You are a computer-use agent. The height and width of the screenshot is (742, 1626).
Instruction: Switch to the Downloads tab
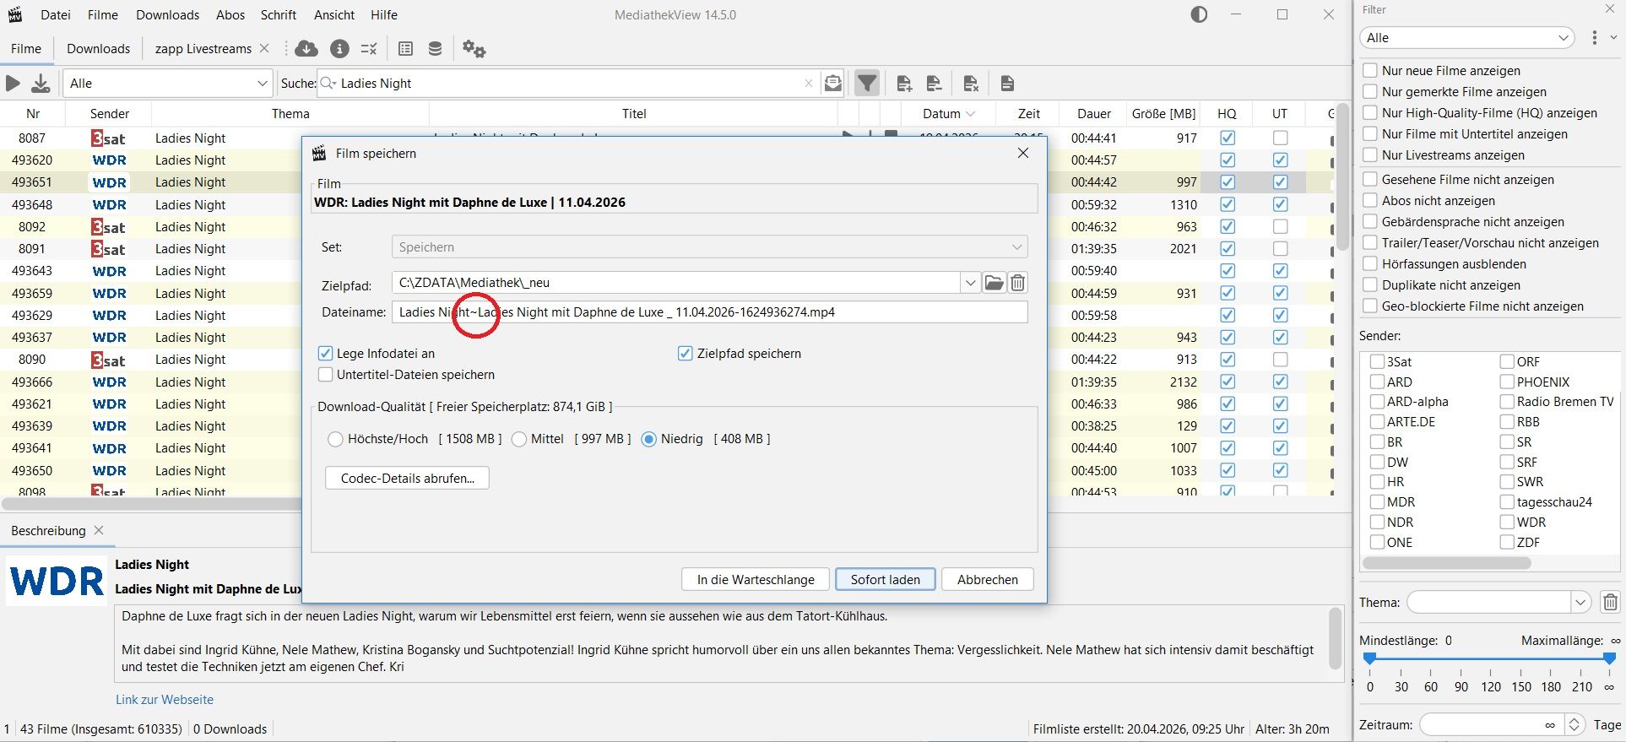point(99,49)
